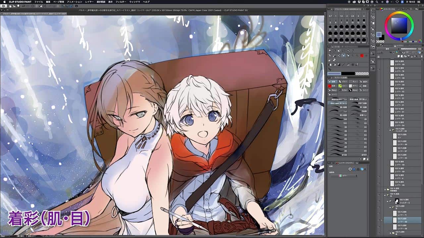The image size is (424, 238).
Task: Collapse the フォルダー 5 folder
Action: pos(388,201)
